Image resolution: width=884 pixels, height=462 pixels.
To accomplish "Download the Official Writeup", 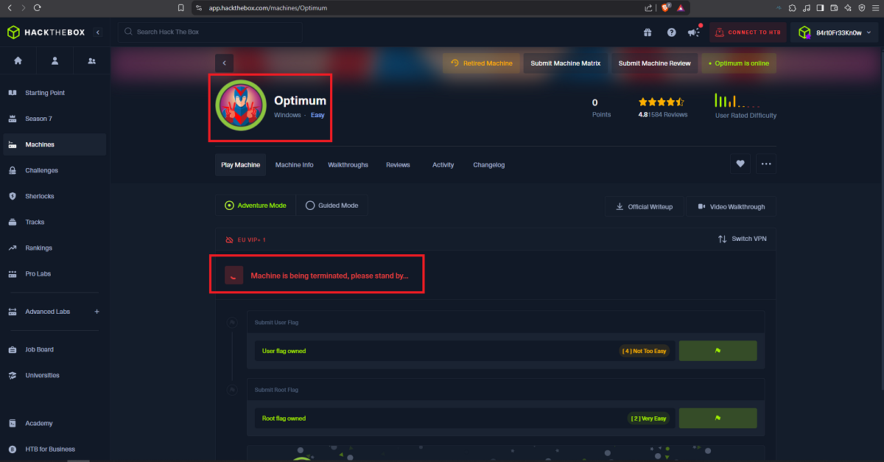I will tap(645, 207).
